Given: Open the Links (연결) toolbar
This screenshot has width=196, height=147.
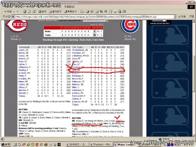Looking at the screenshot, I should 192,16.
